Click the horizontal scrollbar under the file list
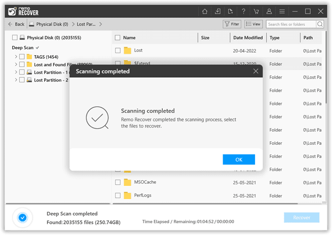Viewport: 332px width, 235px height. coord(205,204)
